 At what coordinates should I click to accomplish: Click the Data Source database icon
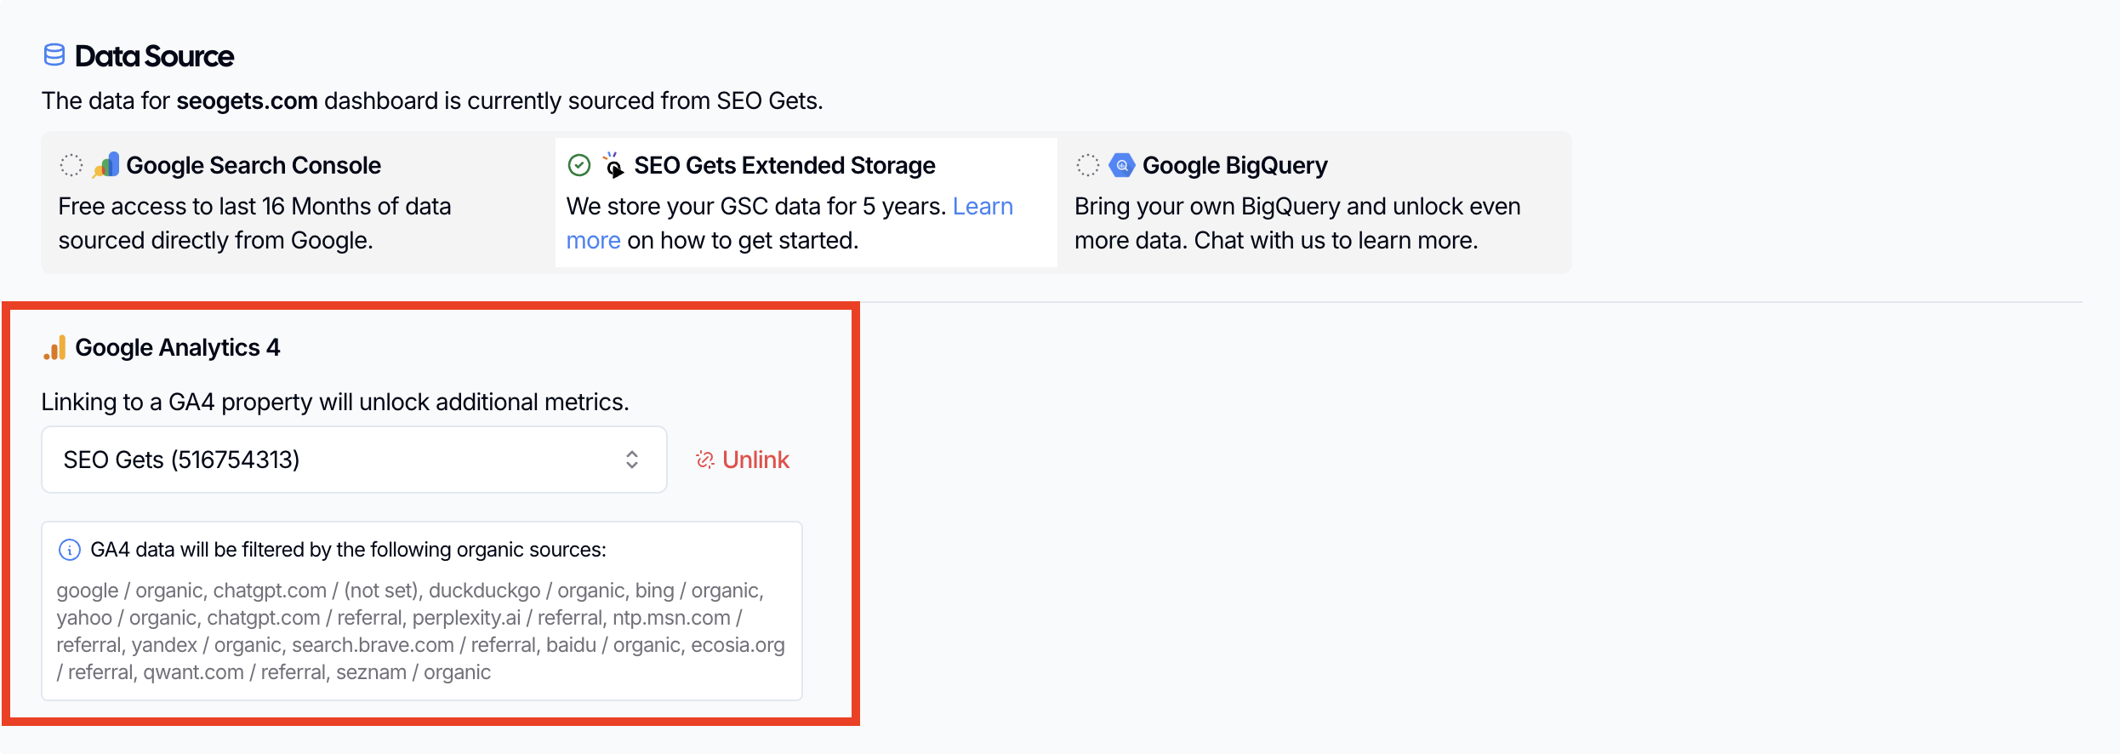[54, 55]
